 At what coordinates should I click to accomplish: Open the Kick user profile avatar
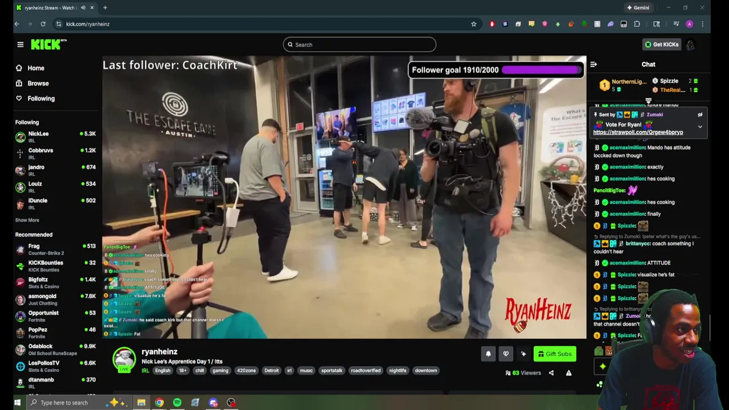[x=690, y=44]
